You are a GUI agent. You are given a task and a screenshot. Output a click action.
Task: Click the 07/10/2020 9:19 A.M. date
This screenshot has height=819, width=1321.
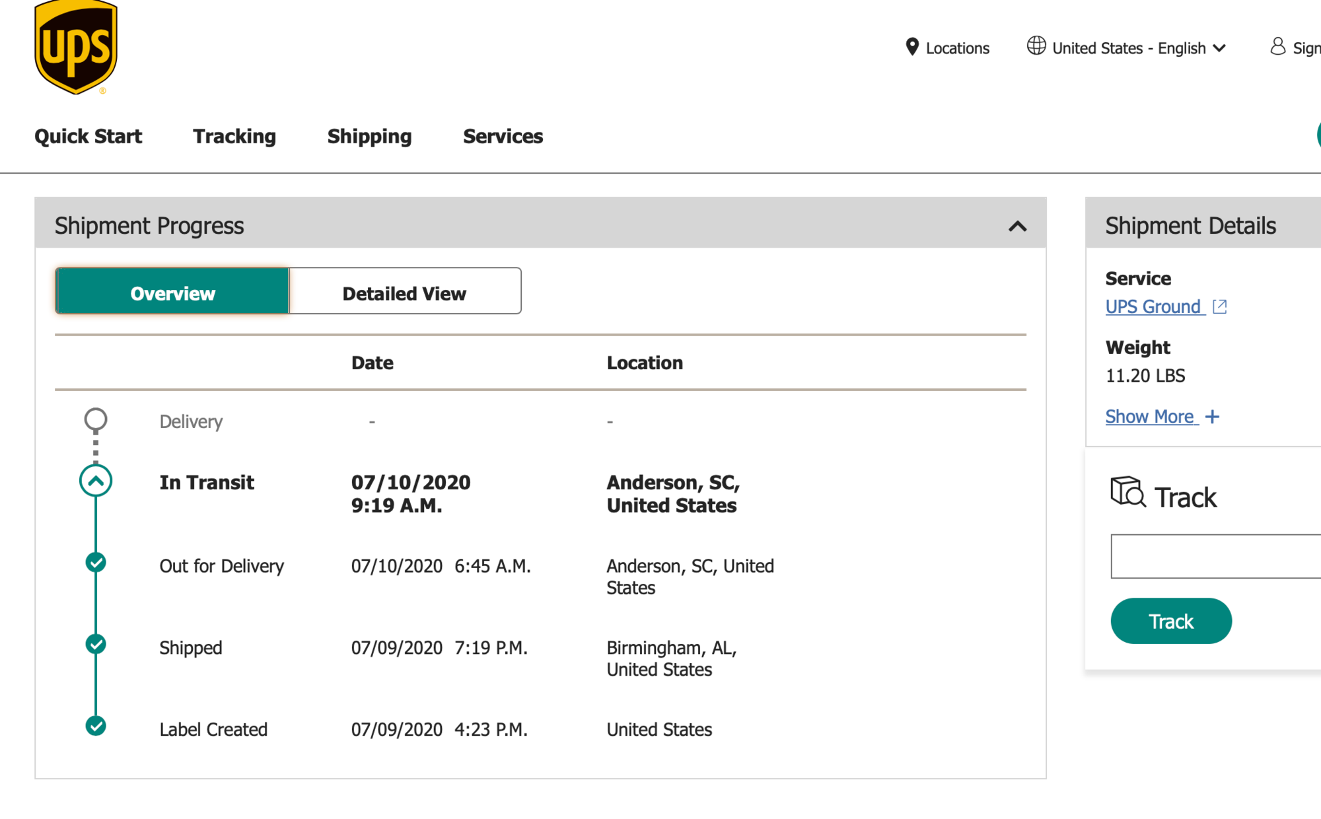[411, 494]
